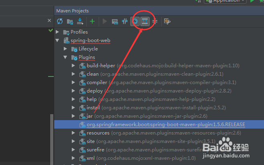Screen dimensions: 264x165
Task: Toggle Skip Tests mode lightning icon
Action: (135, 21)
